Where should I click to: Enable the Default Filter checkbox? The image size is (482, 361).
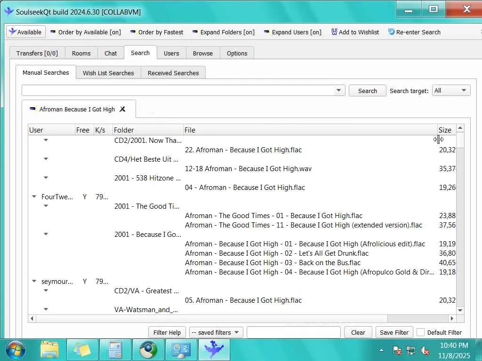pyautogui.click(x=420, y=332)
